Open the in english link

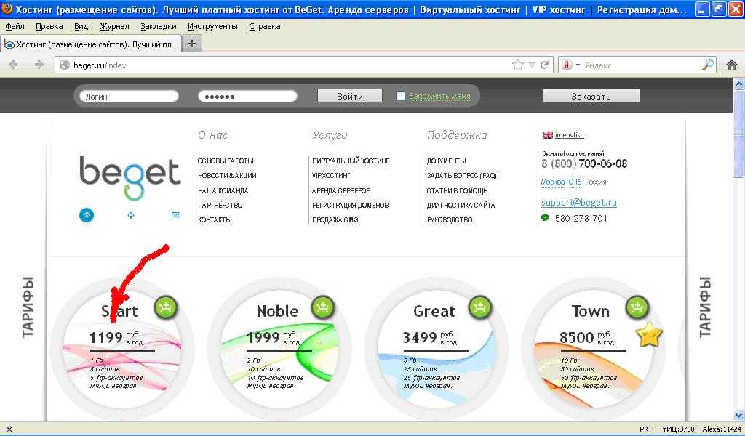point(569,135)
